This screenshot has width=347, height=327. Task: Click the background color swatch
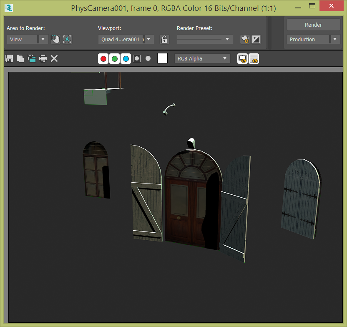click(x=162, y=58)
